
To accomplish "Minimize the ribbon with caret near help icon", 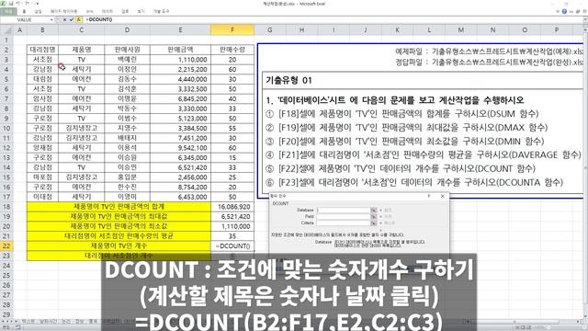I will 558,12.
